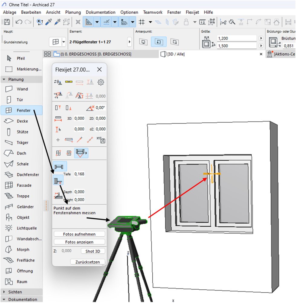This screenshot has height=303, width=296.
Task: Open the Bearbeiten menu
Action: tap(31, 12)
